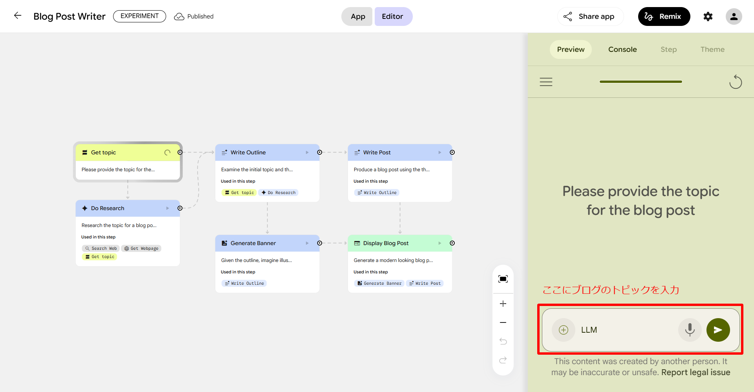Screen dimensions: 754x392
Task: Click the back arrow icon
Action: click(18, 16)
